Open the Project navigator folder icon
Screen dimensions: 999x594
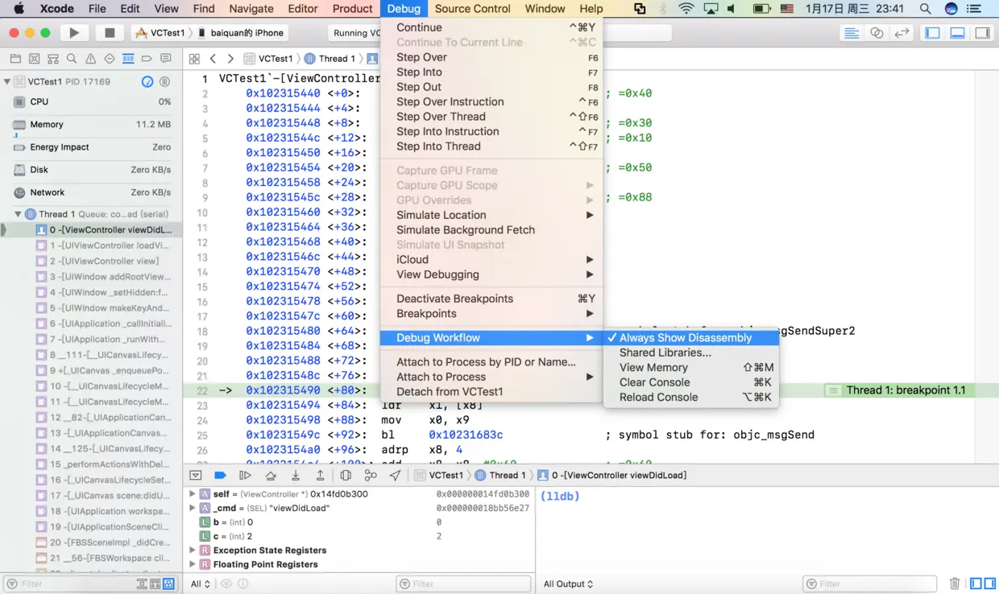pyautogui.click(x=15, y=59)
